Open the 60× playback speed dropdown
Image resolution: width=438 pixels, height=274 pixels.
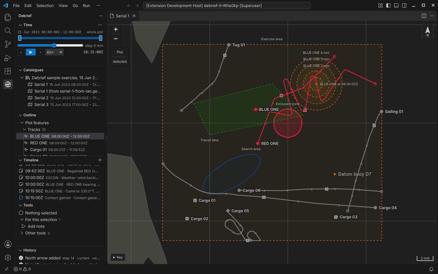click(x=54, y=52)
